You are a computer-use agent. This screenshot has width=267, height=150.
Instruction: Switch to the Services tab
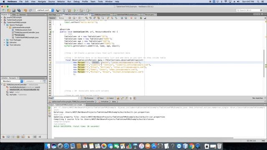[x=23, y=15]
